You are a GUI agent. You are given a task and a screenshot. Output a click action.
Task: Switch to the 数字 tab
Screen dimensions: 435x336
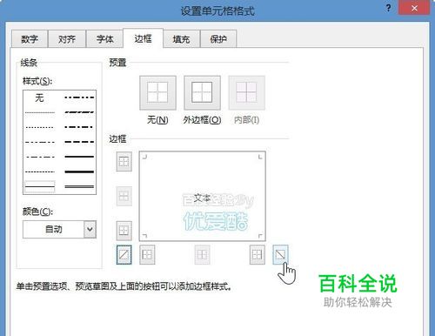click(x=30, y=39)
